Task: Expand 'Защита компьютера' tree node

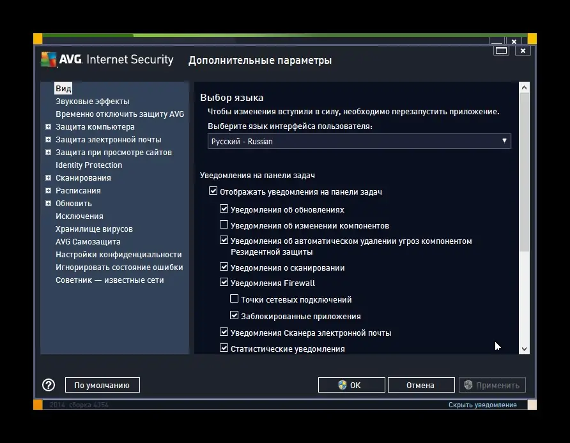Action: click(x=49, y=127)
